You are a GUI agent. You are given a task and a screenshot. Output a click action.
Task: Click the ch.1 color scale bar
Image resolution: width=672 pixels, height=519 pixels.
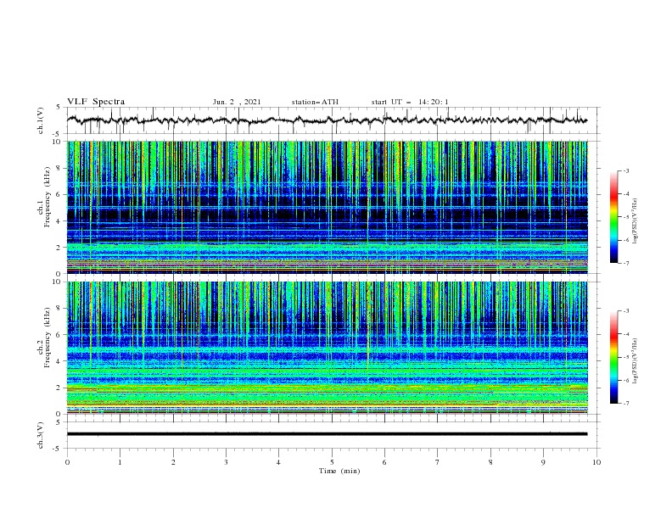pos(614,217)
